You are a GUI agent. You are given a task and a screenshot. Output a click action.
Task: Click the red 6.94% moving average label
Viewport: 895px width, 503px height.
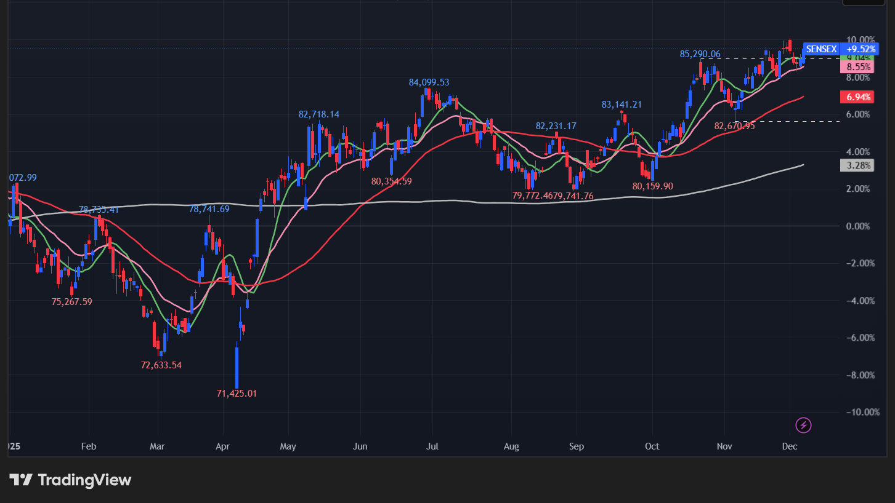pos(857,97)
